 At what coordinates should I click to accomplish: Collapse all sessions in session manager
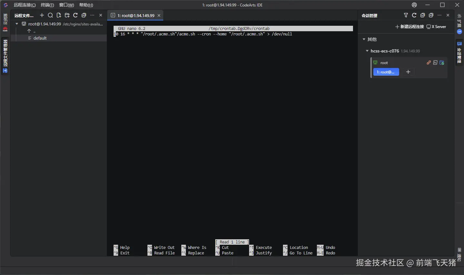coord(431,15)
